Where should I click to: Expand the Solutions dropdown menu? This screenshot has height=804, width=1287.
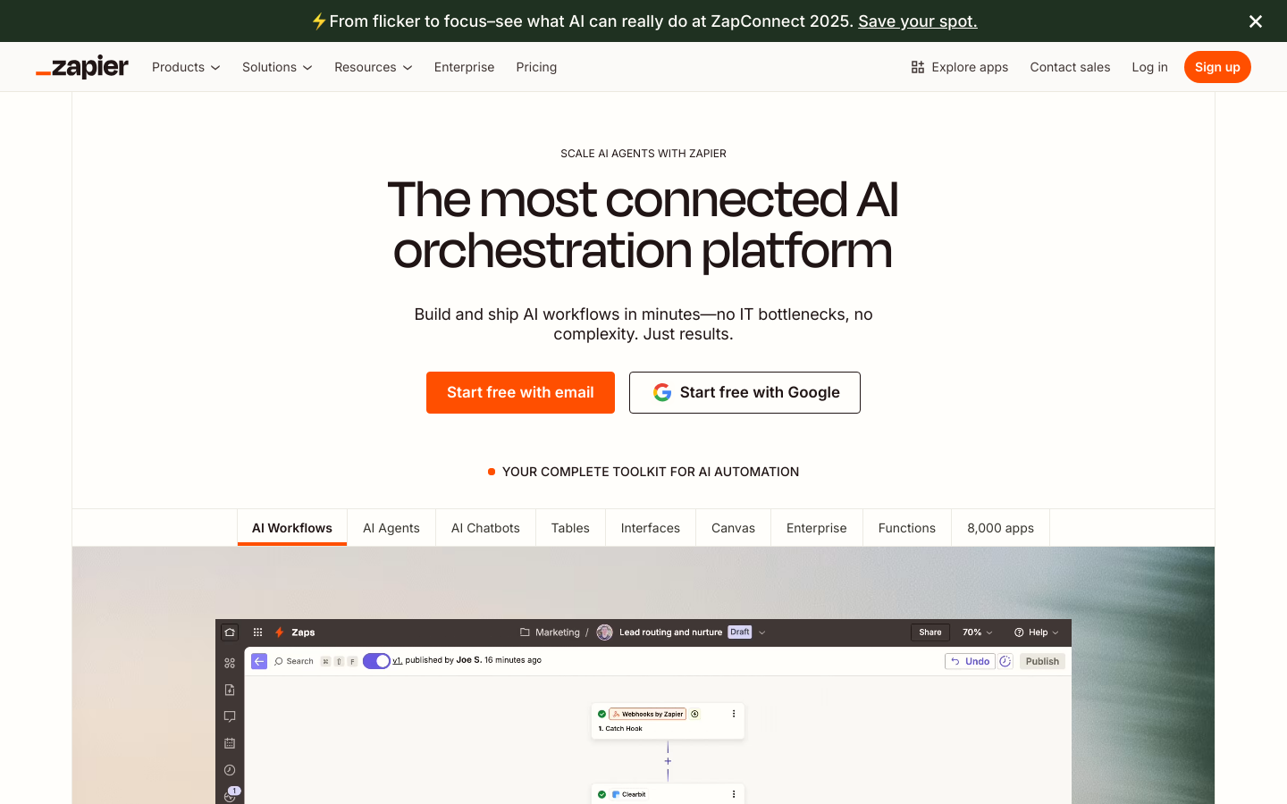277,67
